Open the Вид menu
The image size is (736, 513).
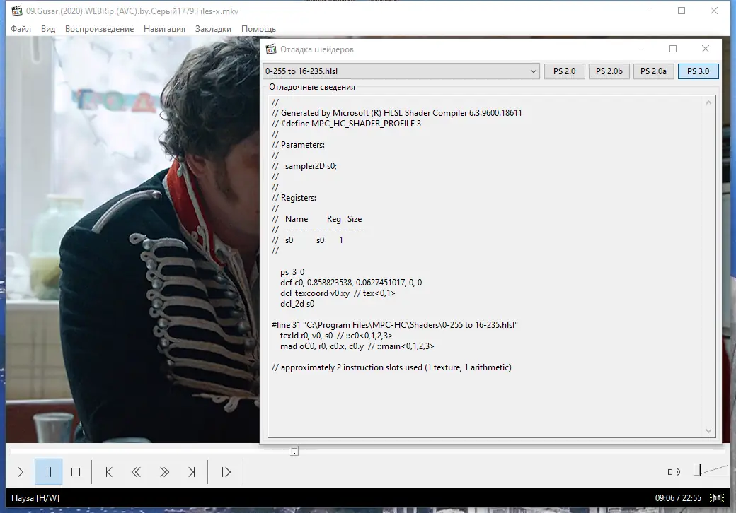coord(48,29)
